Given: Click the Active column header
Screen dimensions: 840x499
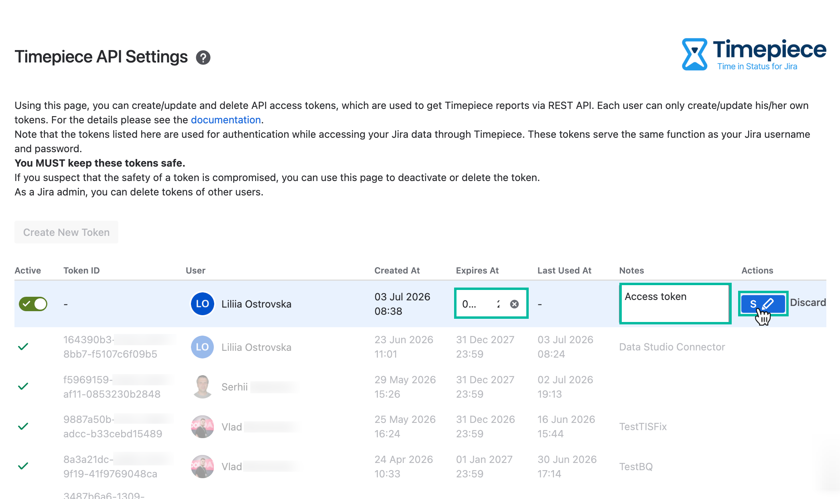Looking at the screenshot, I should coord(28,270).
